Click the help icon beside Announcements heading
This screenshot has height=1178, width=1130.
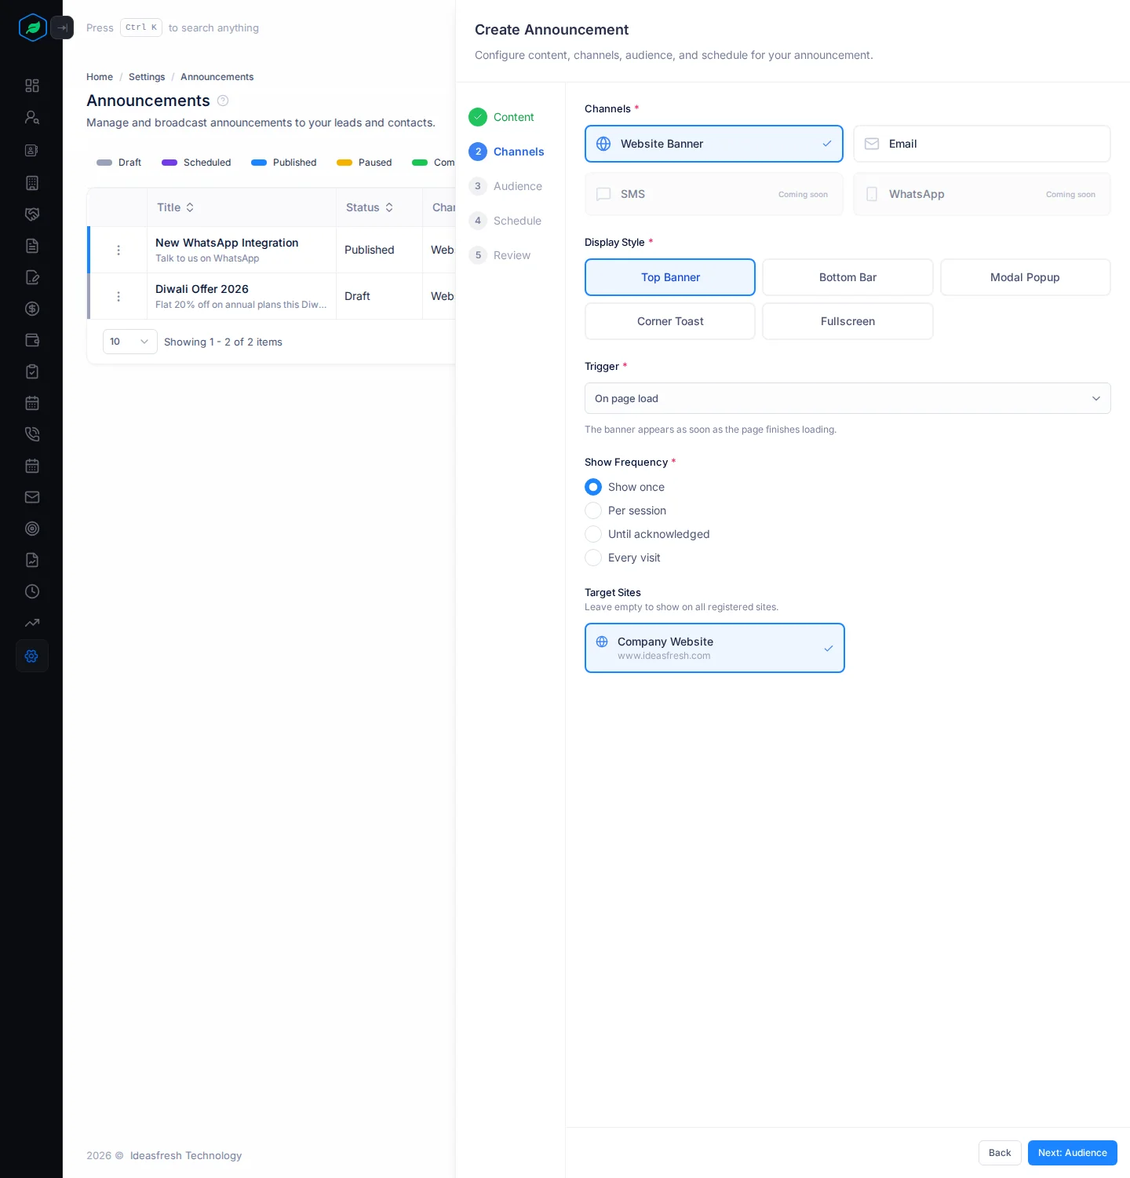pyautogui.click(x=223, y=101)
